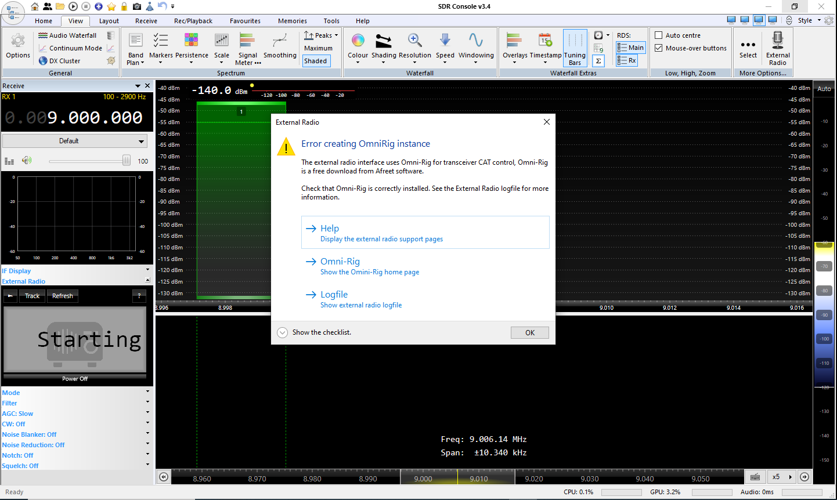This screenshot has height=500, width=837.
Task: Select the Waterfall Speed icon
Action: click(x=445, y=41)
